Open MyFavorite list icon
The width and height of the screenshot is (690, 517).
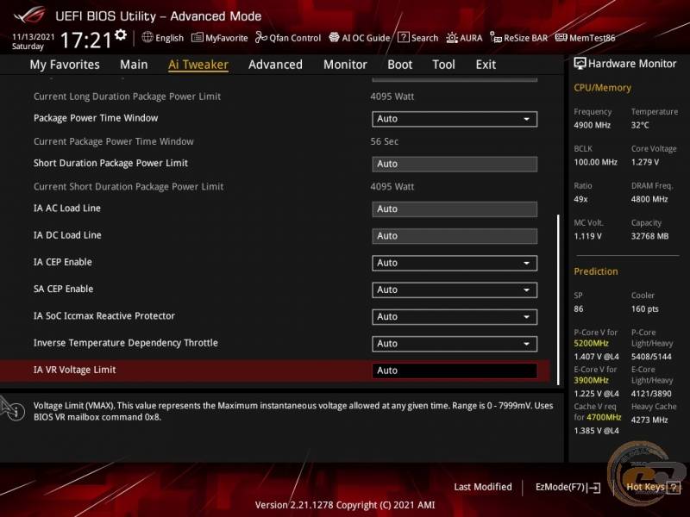[198, 37]
